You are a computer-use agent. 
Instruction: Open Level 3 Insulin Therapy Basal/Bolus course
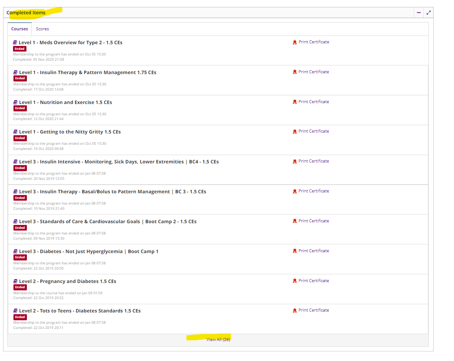click(112, 192)
